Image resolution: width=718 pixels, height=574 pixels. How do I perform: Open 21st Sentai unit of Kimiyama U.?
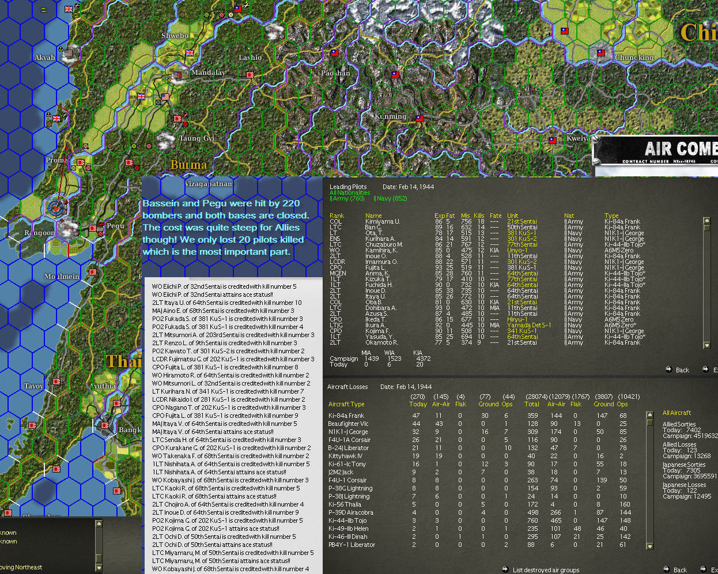coord(522,221)
